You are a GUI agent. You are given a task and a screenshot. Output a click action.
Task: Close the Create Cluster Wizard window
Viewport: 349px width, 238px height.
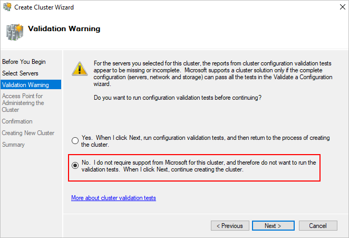(343, 7)
